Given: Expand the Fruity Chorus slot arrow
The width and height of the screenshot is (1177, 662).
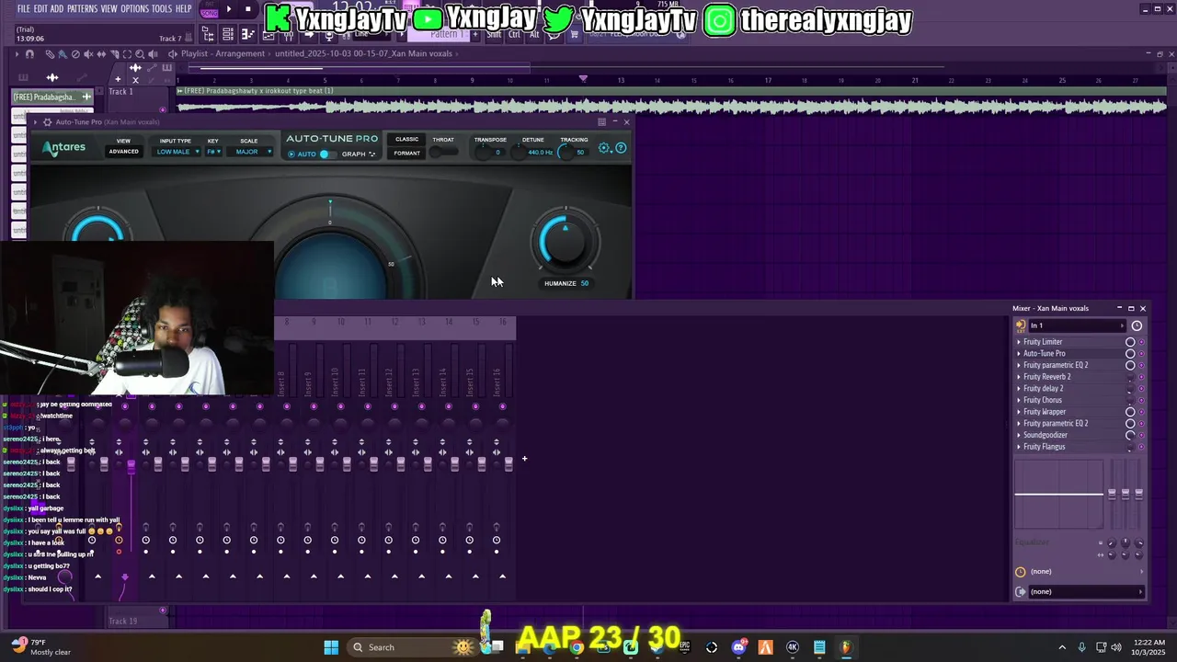Looking at the screenshot, I should 1019,400.
